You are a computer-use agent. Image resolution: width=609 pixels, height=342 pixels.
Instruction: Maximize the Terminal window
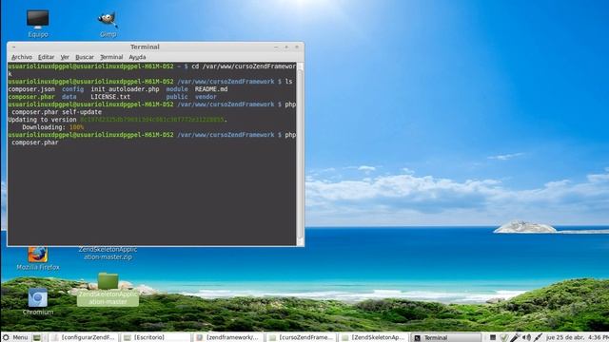[x=286, y=47]
